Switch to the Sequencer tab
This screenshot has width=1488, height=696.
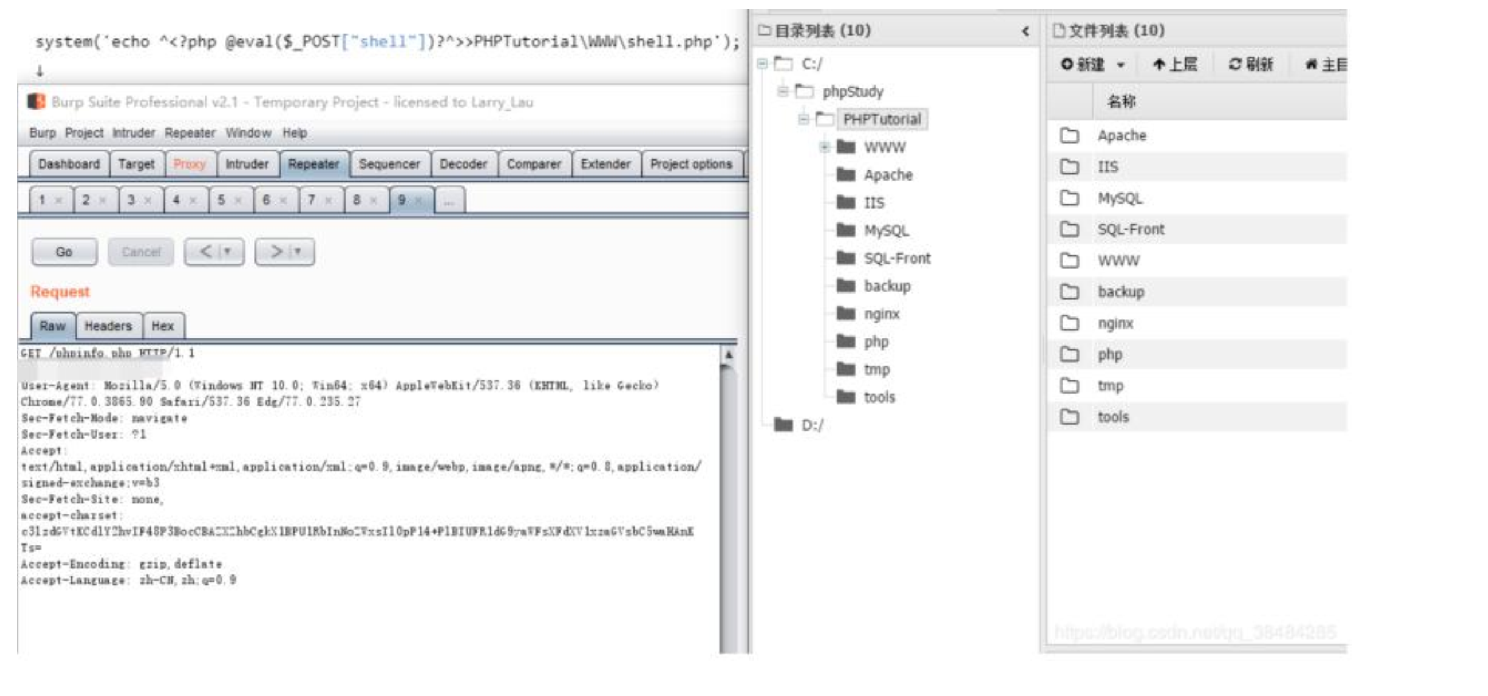389,164
